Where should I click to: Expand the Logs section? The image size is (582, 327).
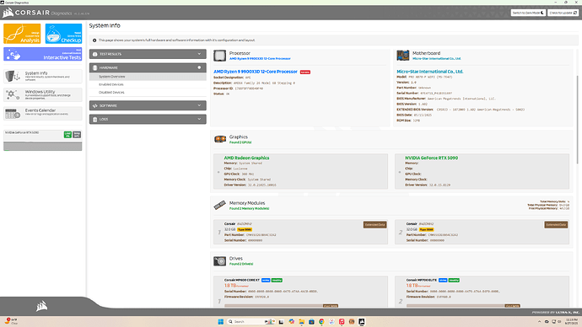coord(148,120)
